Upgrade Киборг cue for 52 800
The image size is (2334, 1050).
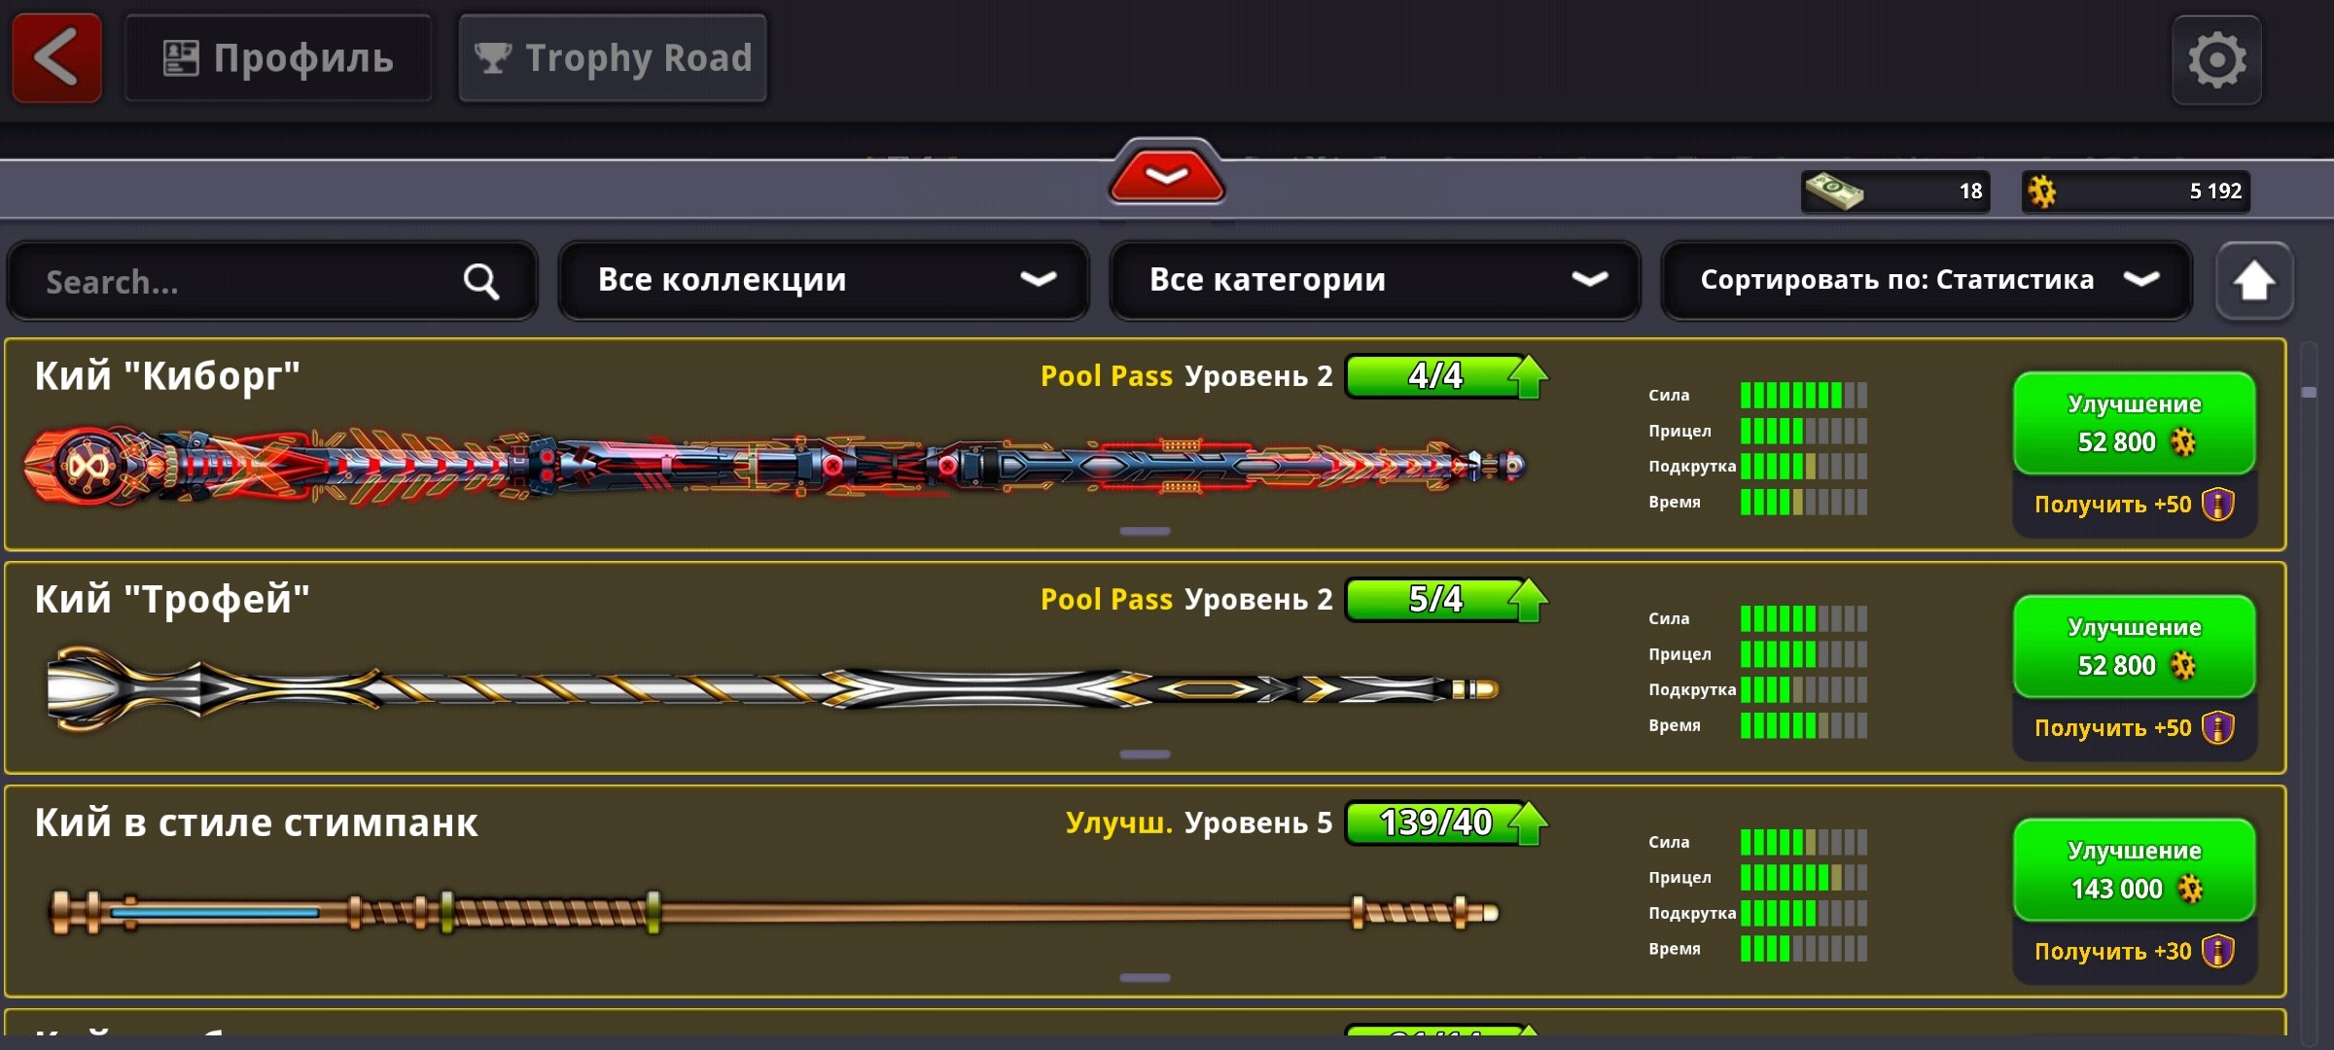(x=2135, y=424)
